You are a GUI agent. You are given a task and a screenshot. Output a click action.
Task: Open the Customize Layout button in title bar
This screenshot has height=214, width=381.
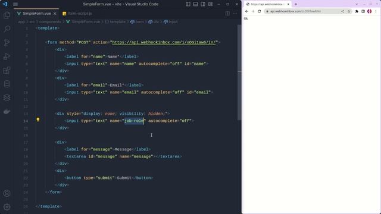pos(210,4)
